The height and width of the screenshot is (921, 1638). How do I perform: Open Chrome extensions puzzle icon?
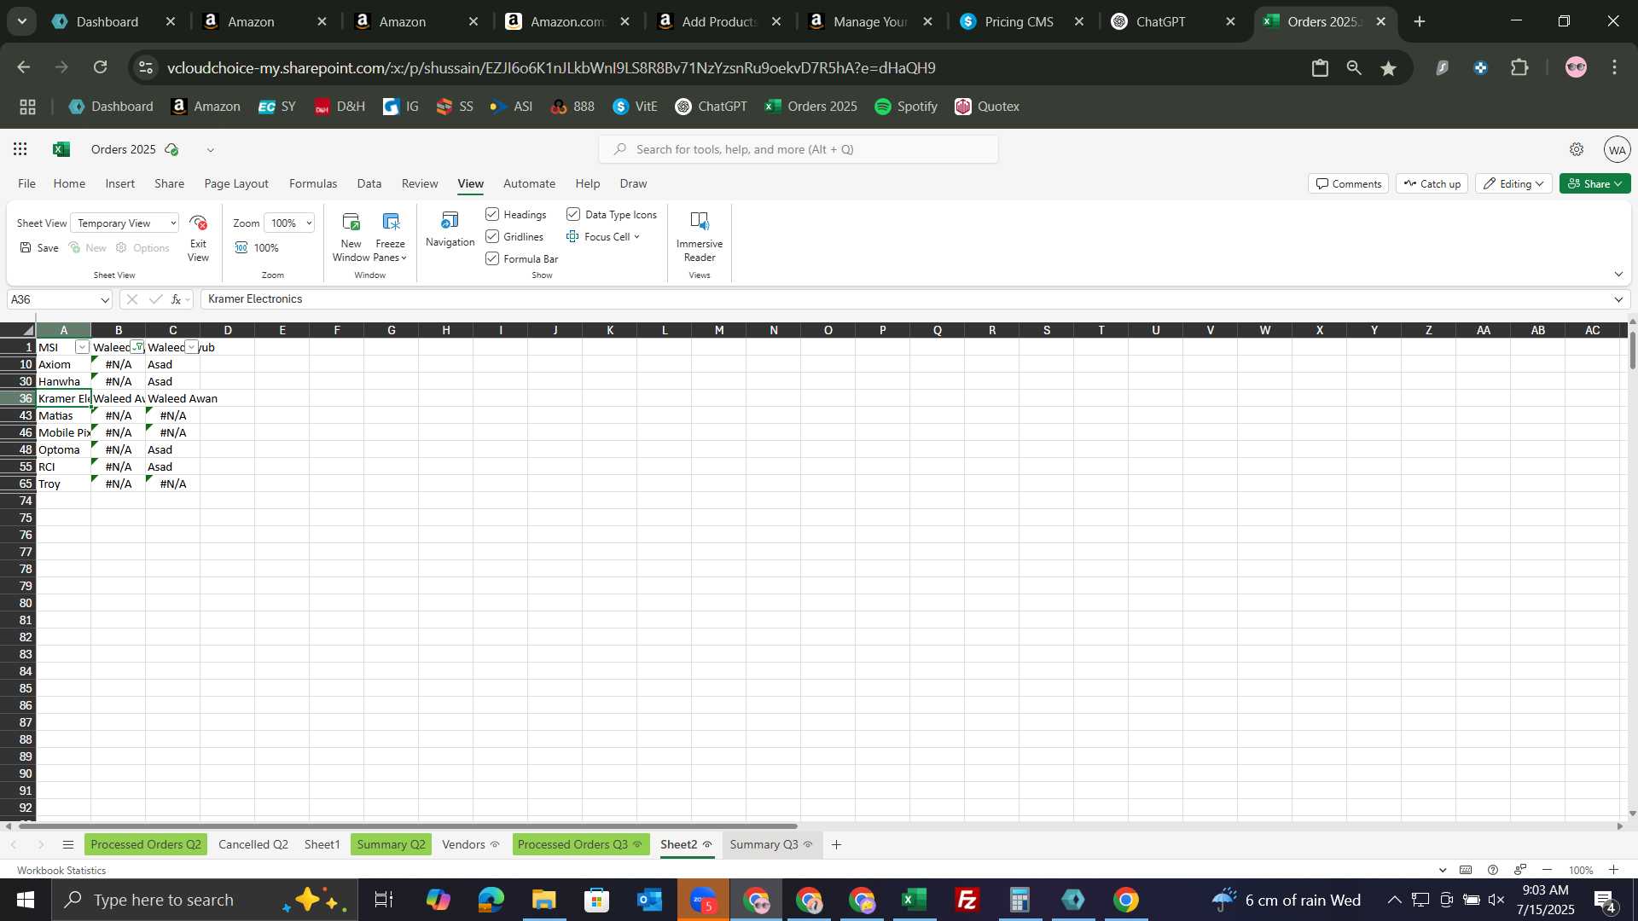coord(1519,68)
